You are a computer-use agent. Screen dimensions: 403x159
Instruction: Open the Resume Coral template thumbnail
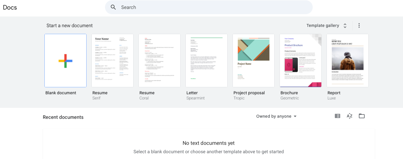160,61
